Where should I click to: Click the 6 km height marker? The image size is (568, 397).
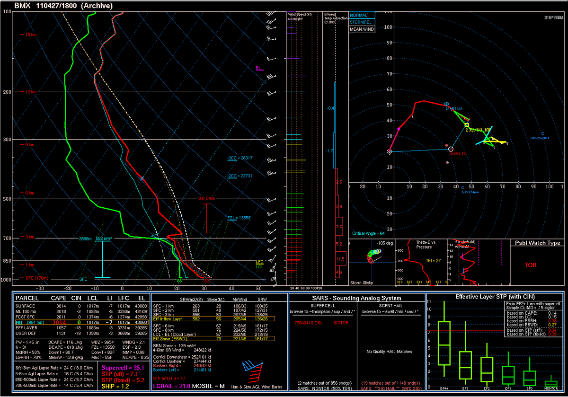pyautogui.click(x=27, y=193)
